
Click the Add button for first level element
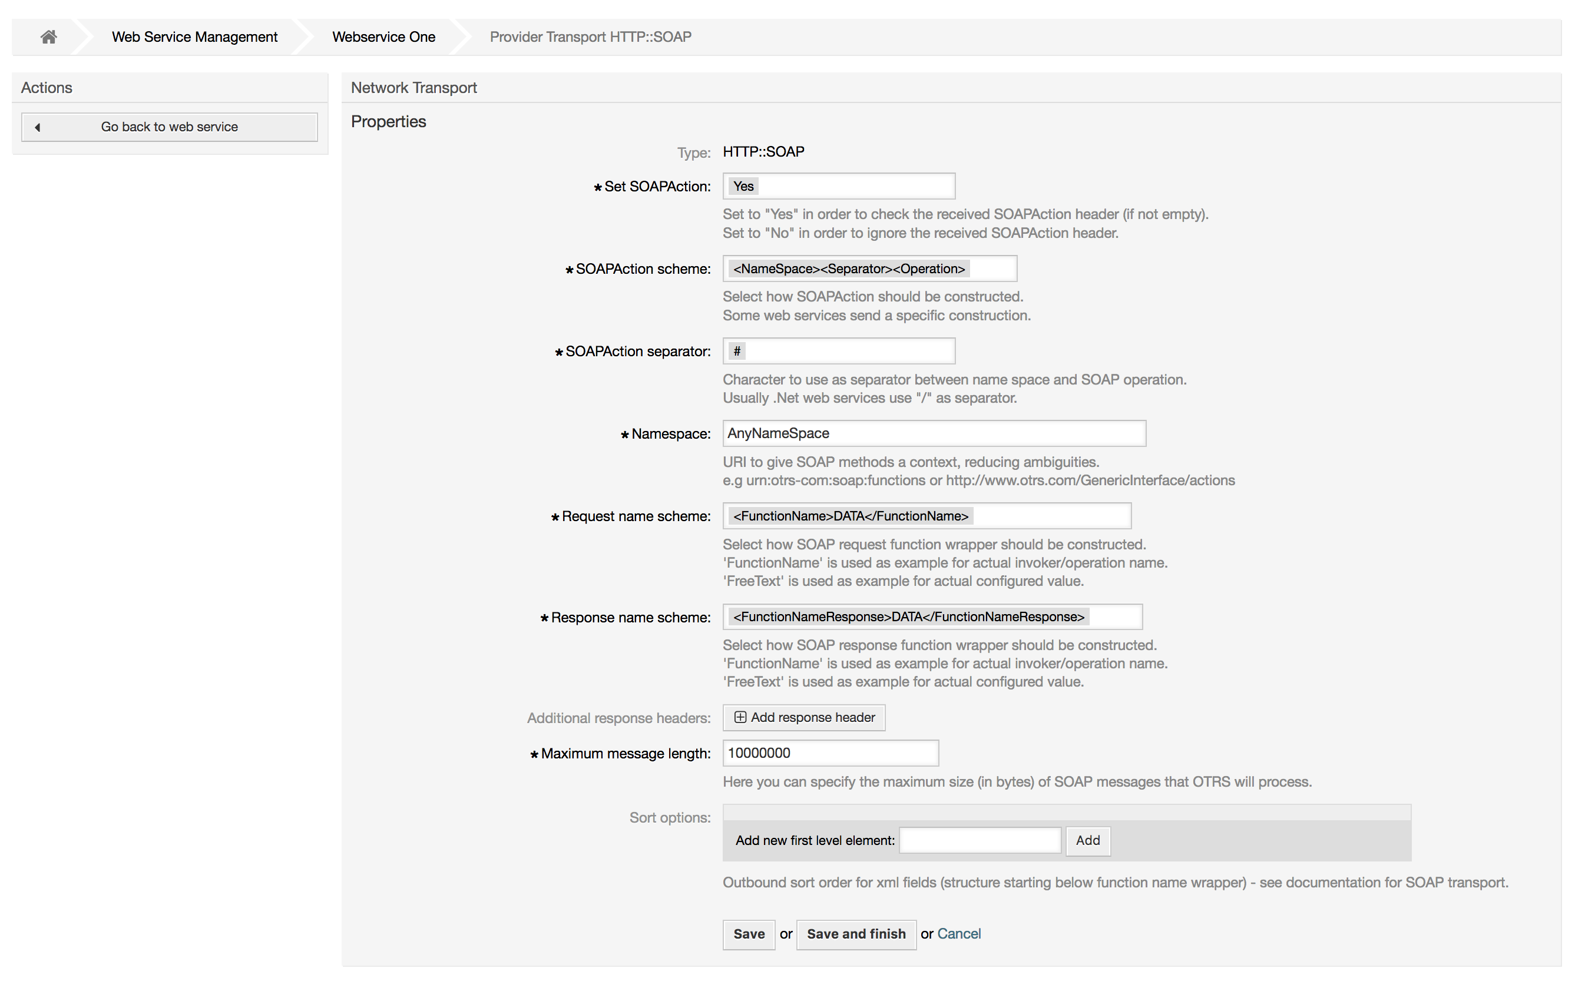tap(1088, 841)
